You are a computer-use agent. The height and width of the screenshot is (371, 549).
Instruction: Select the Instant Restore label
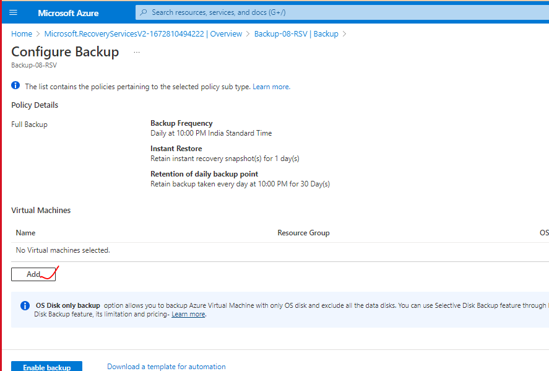point(176,149)
